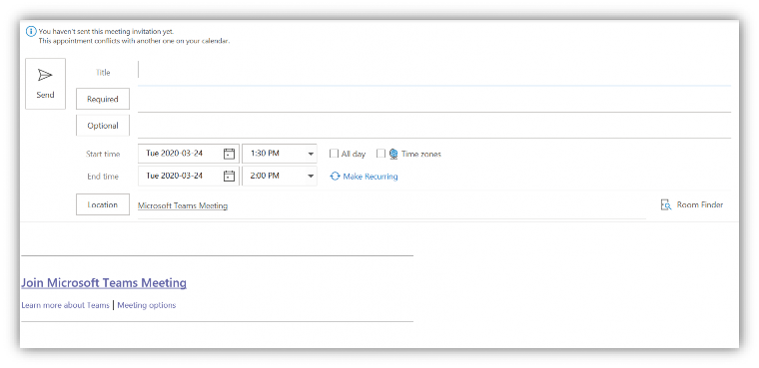Click the Make Recurring circular arrows icon
This screenshot has height=368, width=759.
tap(335, 177)
